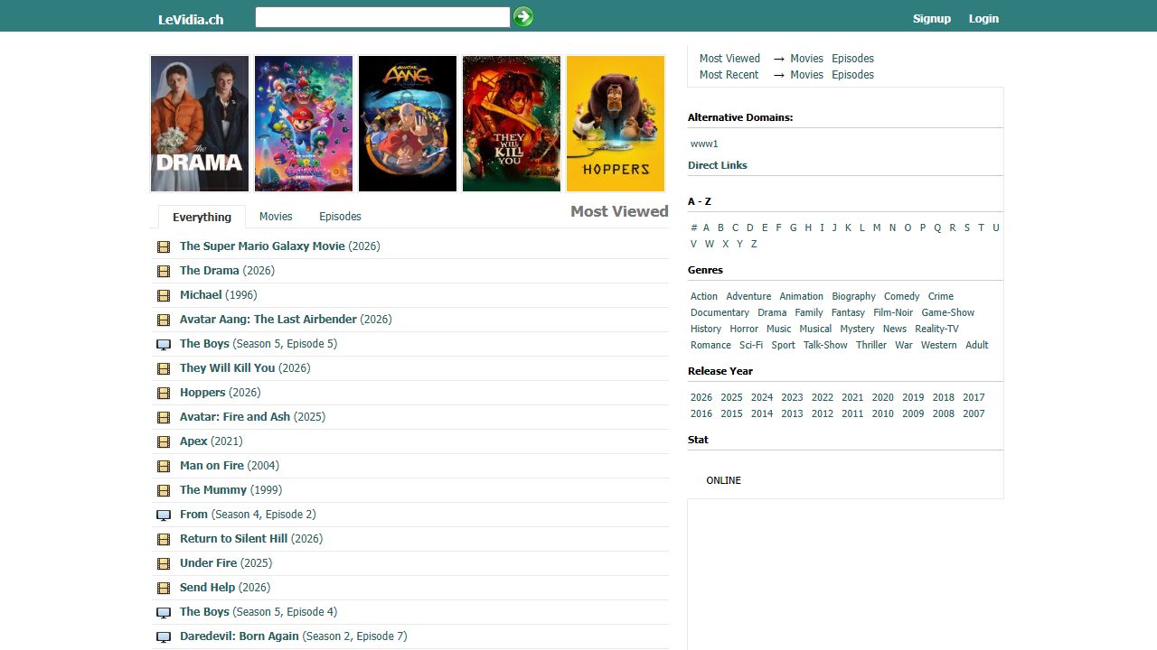
Task: Open the Direct Links link
Action: click(718, 165)
